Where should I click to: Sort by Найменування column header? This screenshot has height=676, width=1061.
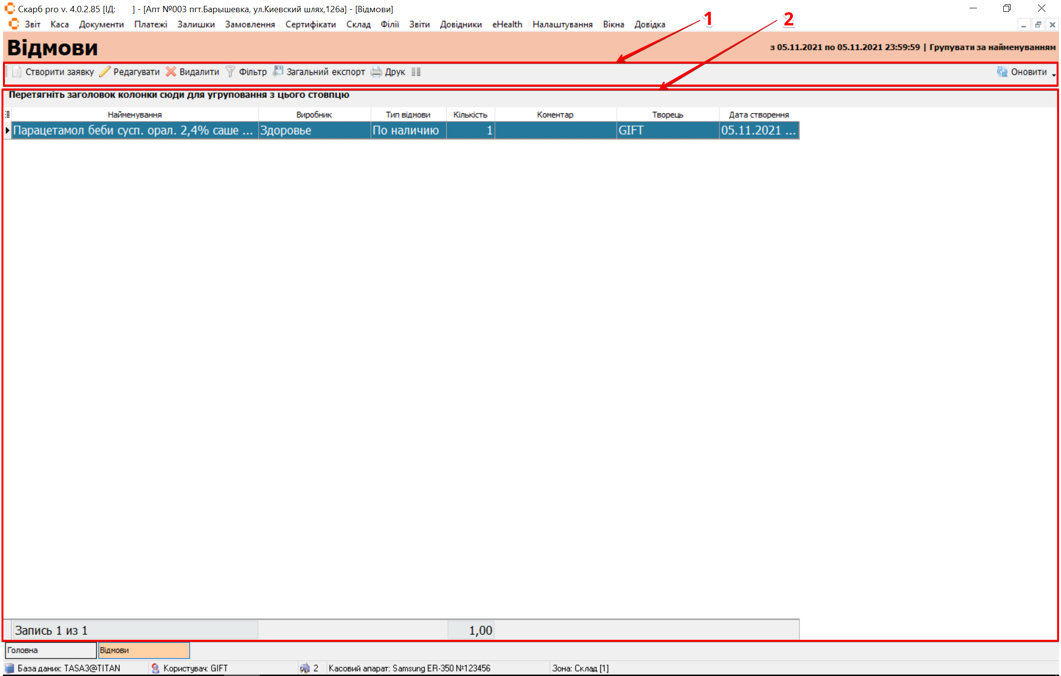point(135,114)
